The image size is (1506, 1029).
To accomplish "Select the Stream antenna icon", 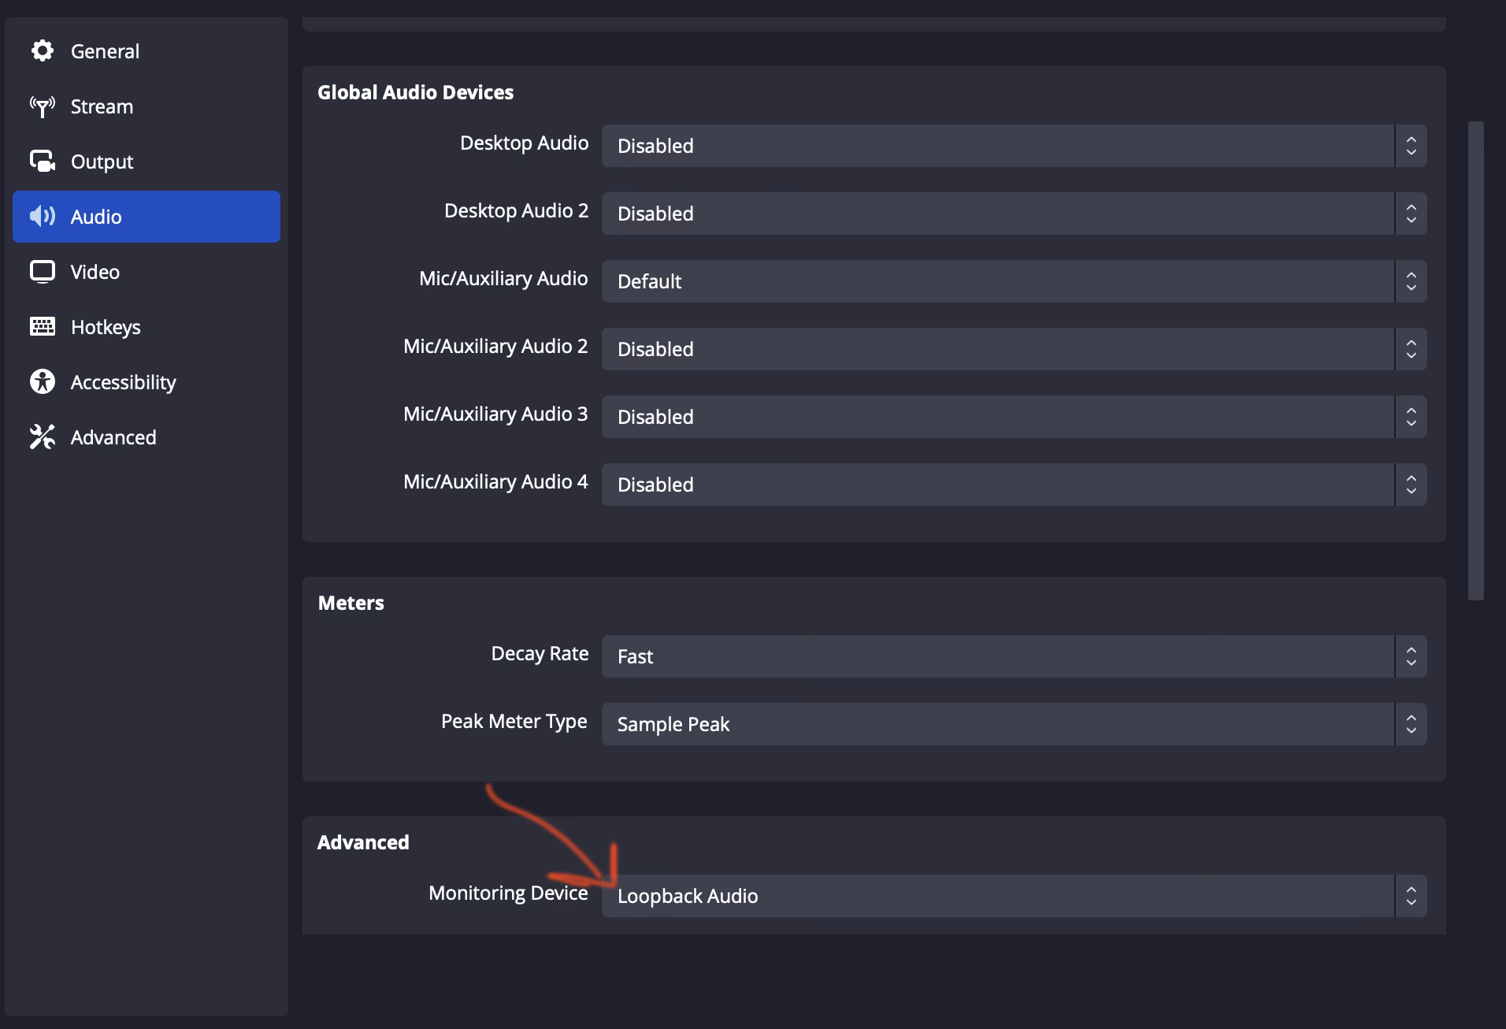I will pyautogui.click(x=43, y=106).
